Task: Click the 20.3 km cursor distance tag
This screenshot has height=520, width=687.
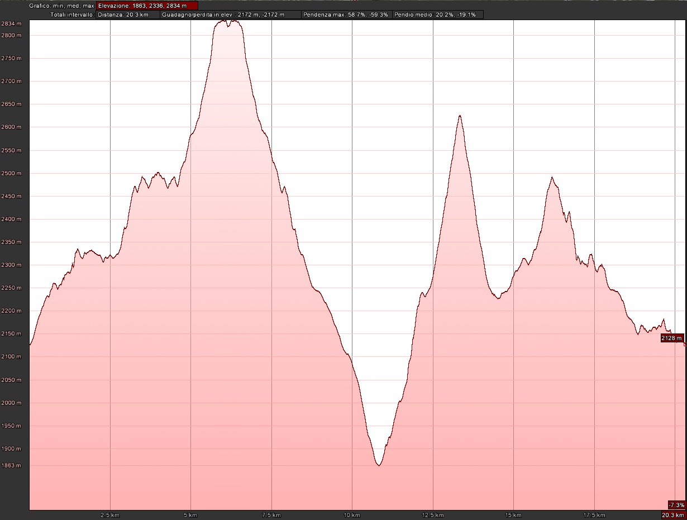Action: (673, 514)
